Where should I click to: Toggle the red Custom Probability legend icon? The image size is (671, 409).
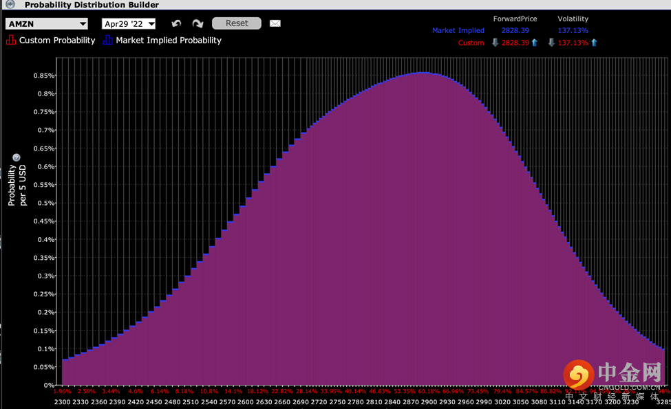(x=10, y=41)
